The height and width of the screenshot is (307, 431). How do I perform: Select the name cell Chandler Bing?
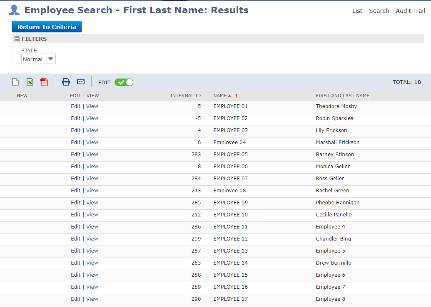(x=334, y=239)
